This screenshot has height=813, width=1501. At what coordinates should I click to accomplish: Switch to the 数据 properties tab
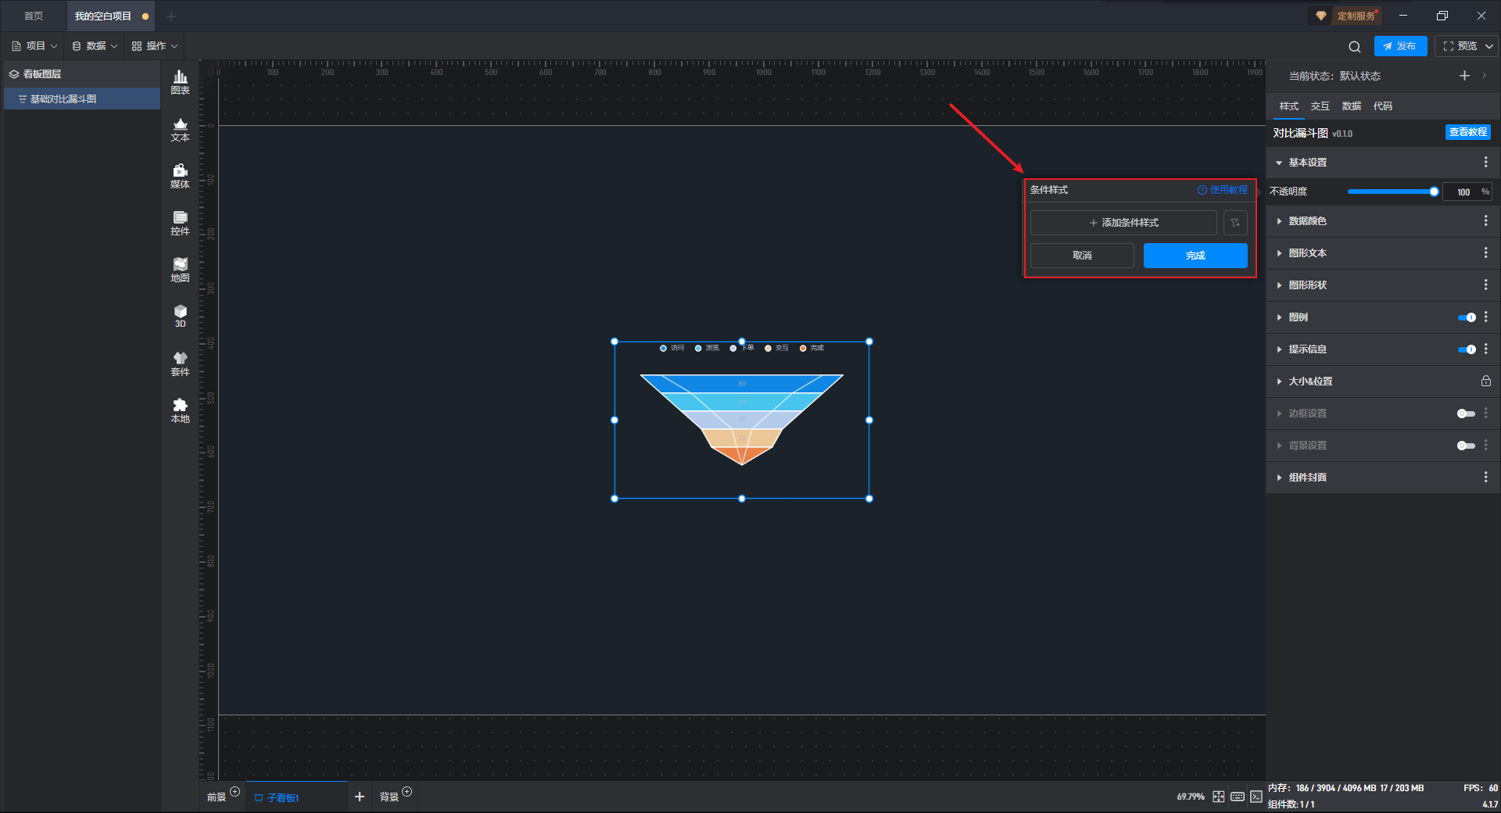[x=1351, y=106]
